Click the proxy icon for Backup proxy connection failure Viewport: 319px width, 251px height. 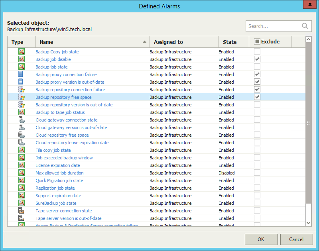tap(21, 74)
